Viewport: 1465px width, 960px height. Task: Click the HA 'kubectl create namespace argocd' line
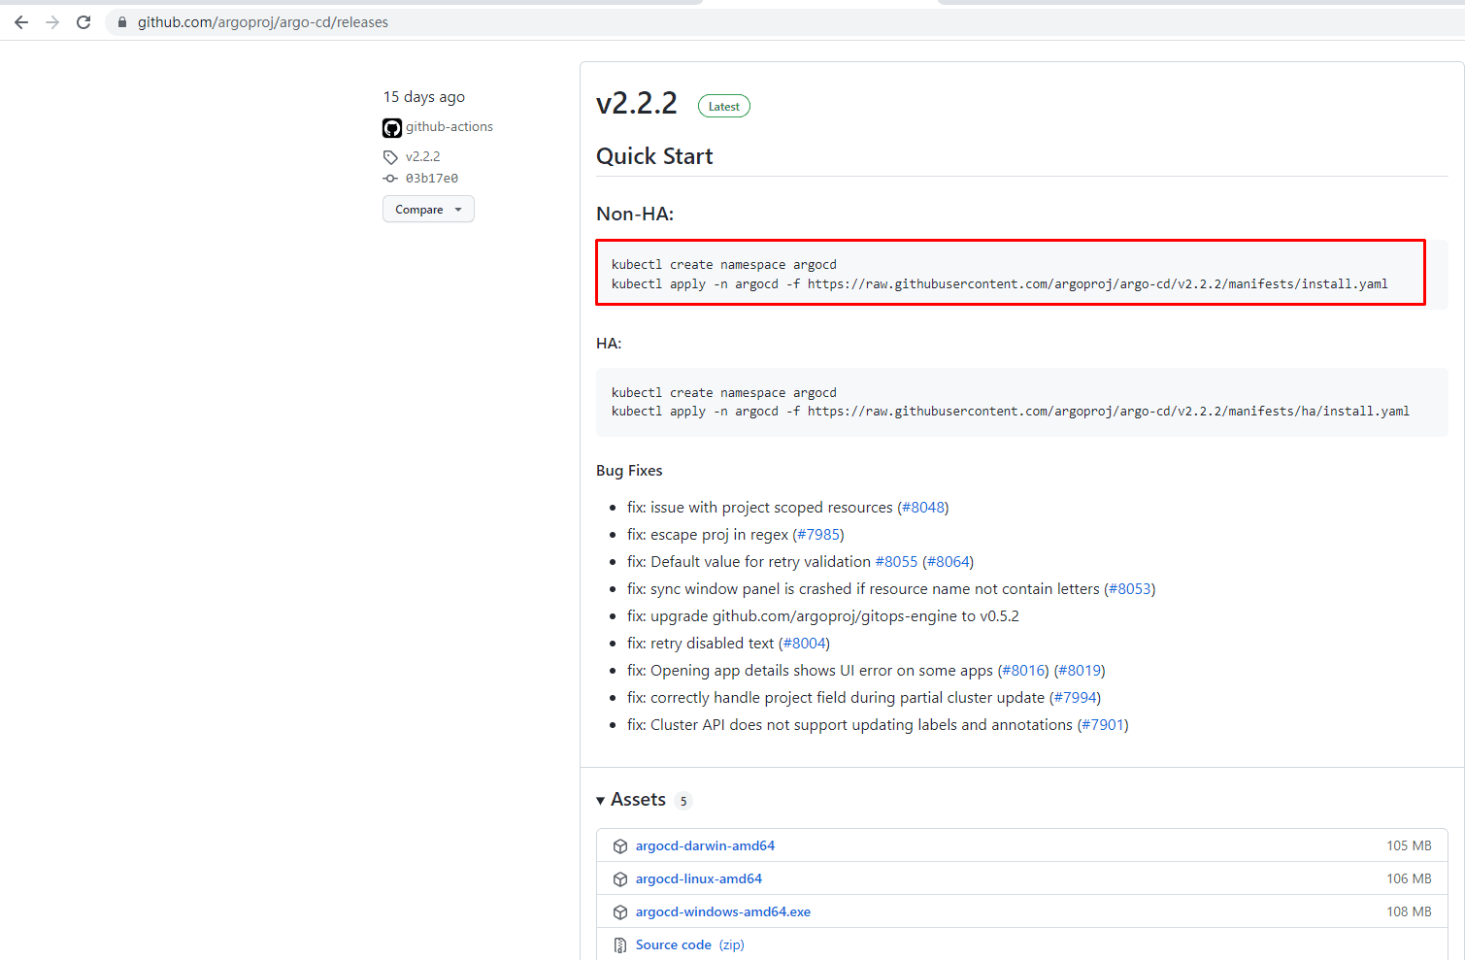pos(724,393)
